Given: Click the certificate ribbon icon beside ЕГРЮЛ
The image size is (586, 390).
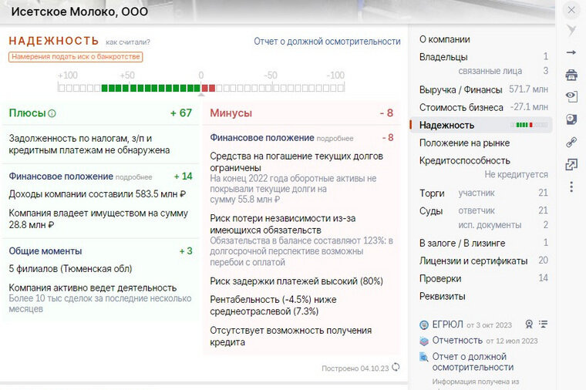Looking at the screenshot, I should 529,324.
